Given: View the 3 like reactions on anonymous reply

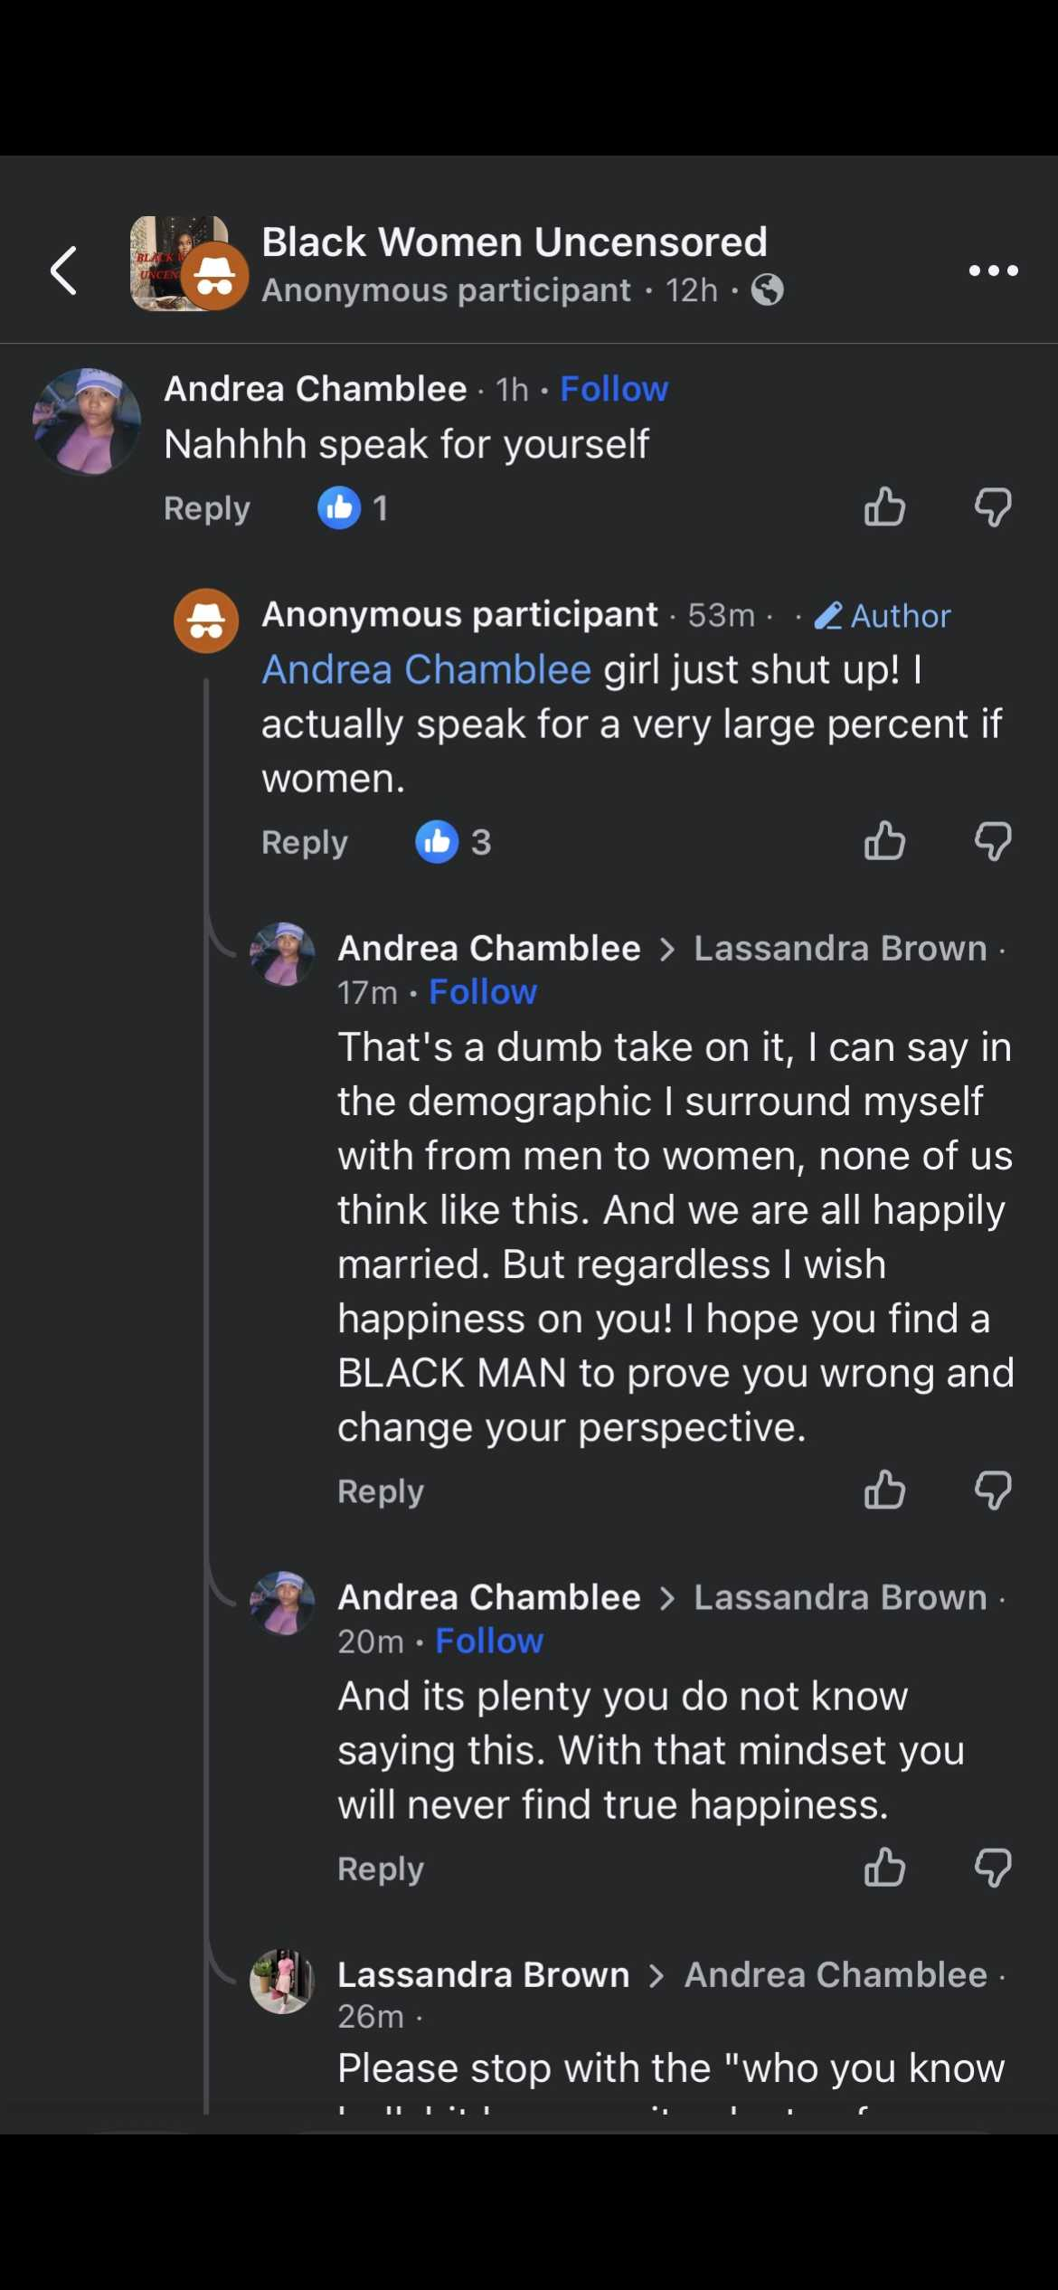Looking at the screenshot, I should pyautogui.click(x=453, y=842).
